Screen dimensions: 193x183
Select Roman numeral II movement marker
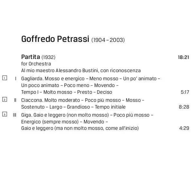click(x=15, y=100)
